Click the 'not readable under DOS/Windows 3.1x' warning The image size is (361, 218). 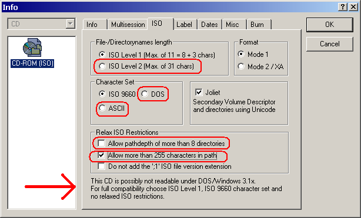173,181
